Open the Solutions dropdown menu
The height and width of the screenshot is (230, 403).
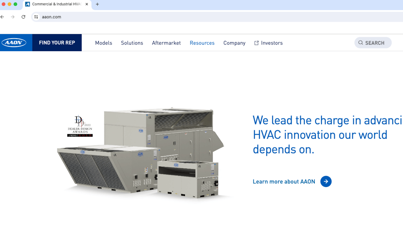(x=132, y=43)
